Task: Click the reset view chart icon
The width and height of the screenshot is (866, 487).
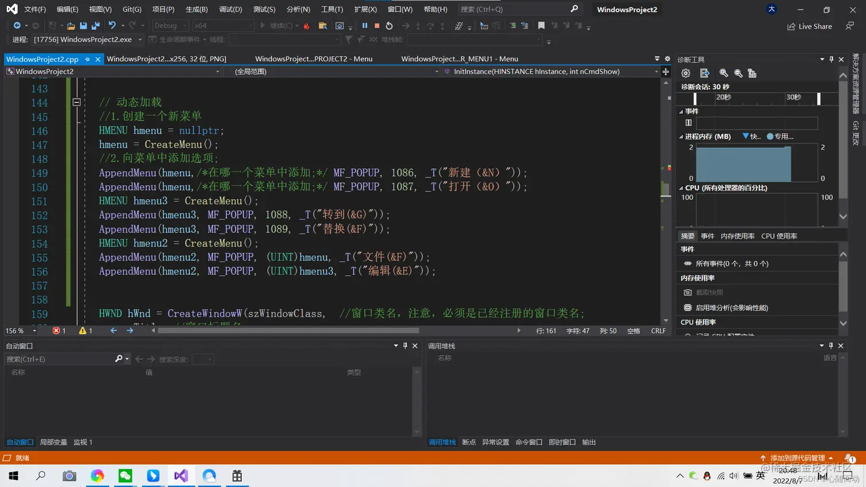Action: pos(753,73)
